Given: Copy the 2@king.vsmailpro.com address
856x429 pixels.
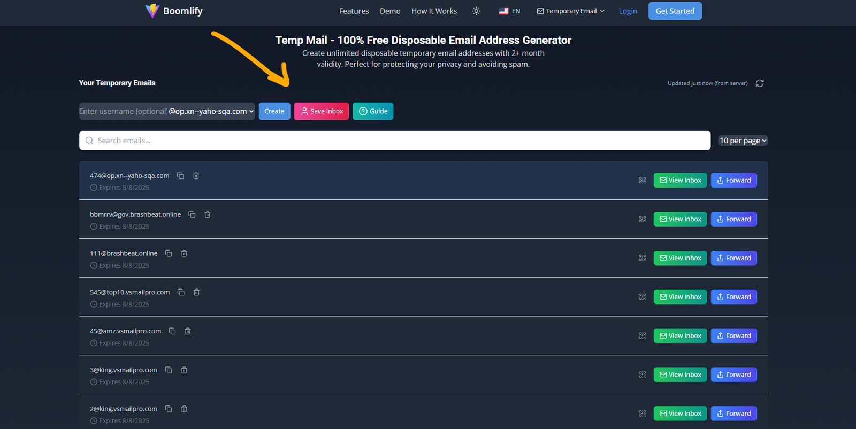Looking at the screenshot, I should coord(169,409).
